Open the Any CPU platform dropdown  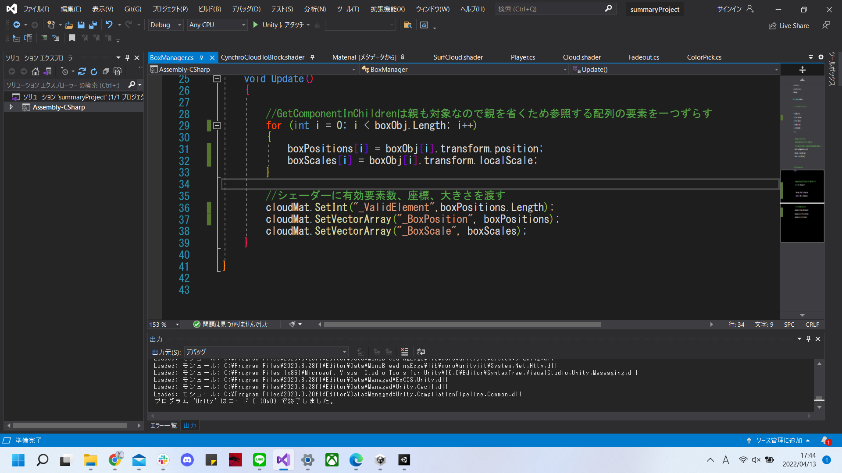[218, 25]
